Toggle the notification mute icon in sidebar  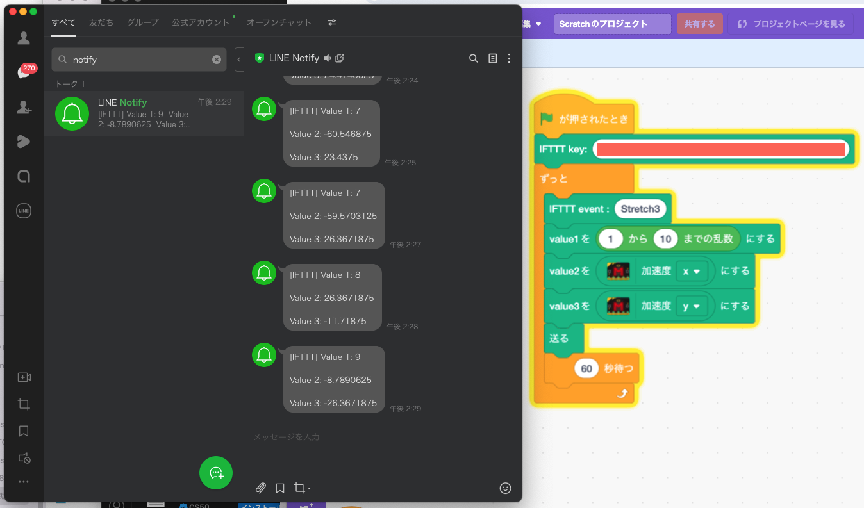click(x=24, y=458)
